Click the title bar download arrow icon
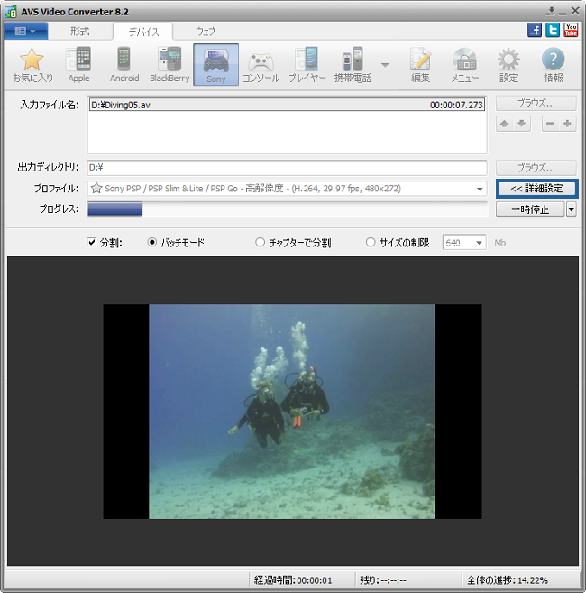Image resolution: width=586 pixels, height=593 pixels. click(551, 12)
